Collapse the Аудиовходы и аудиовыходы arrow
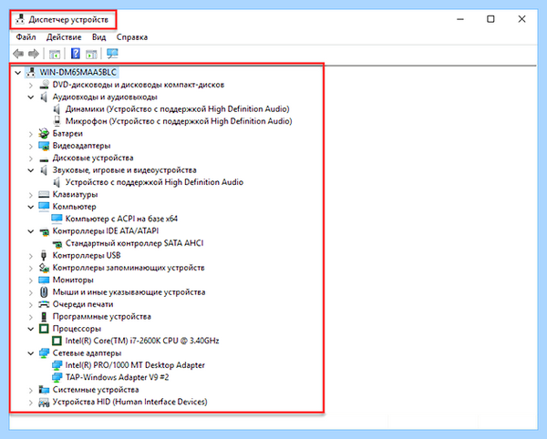 pos(31,97)
